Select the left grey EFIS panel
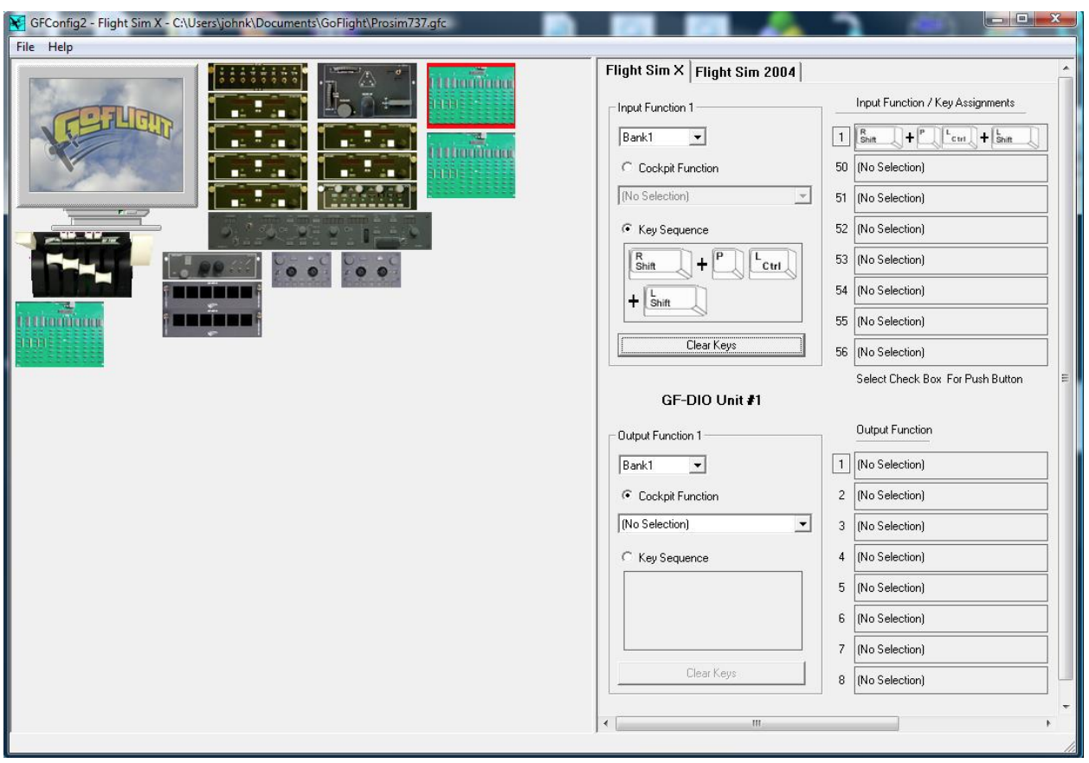 coord(301,270)
